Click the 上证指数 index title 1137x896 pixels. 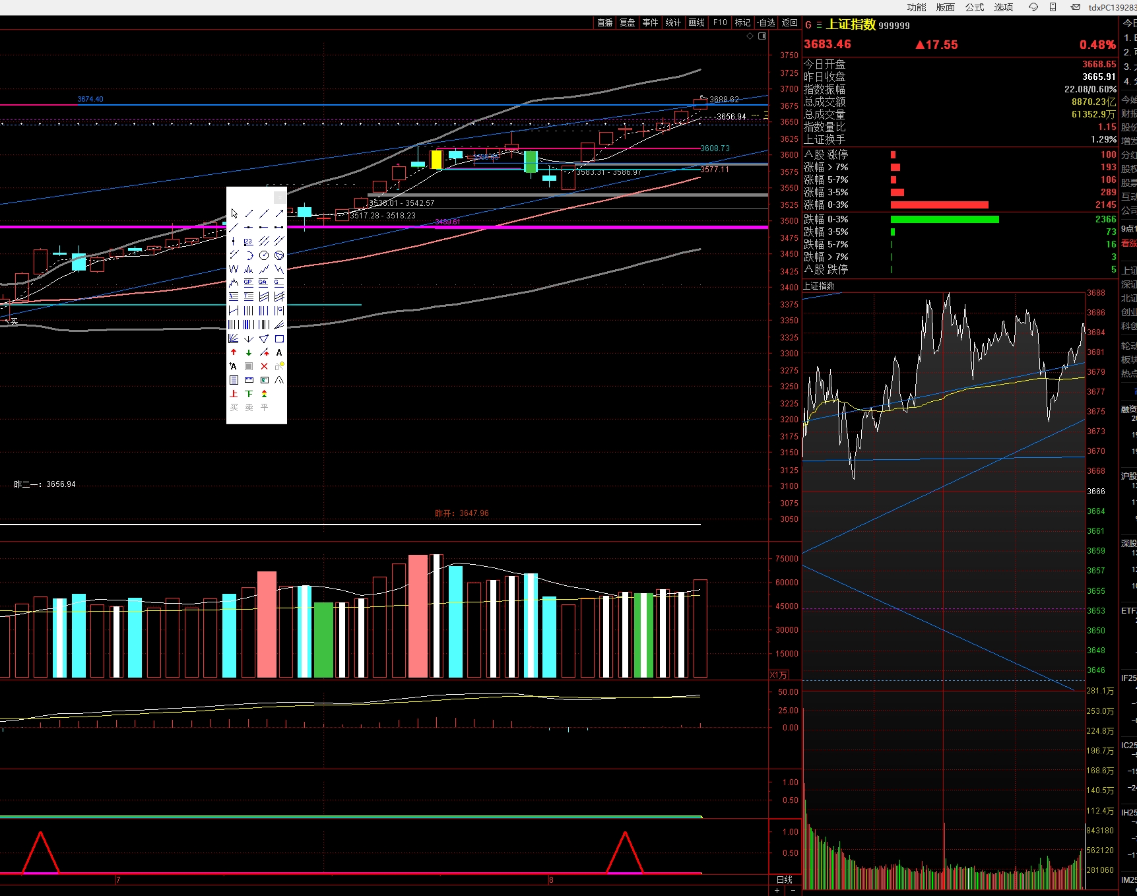click(851, 24)
